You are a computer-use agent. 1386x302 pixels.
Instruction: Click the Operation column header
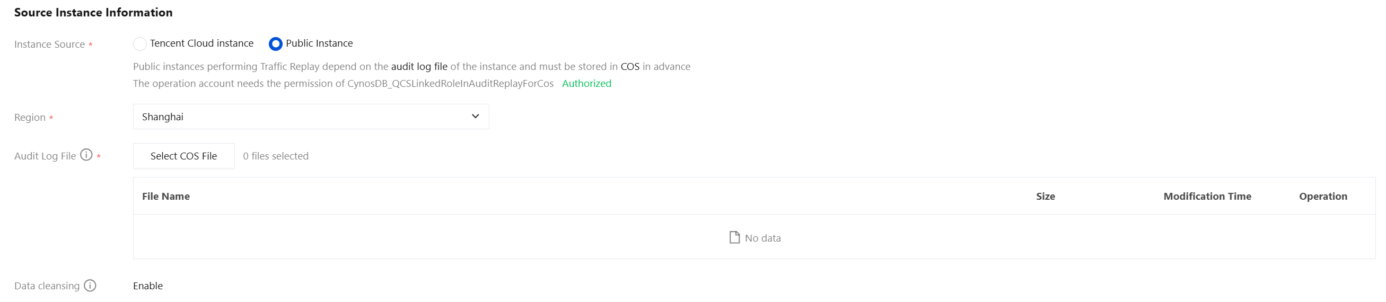pos(1322,196)
